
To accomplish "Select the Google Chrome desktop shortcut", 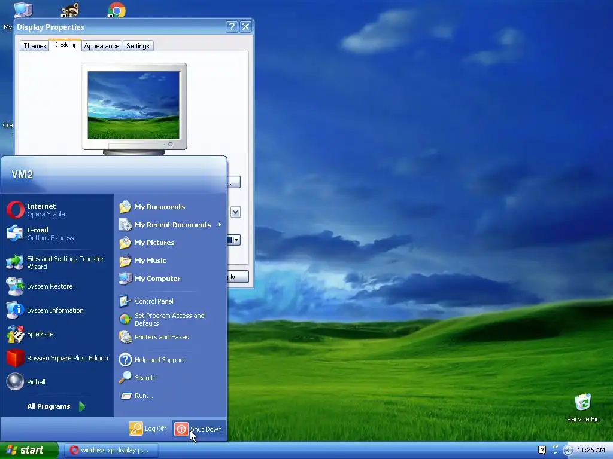I will [117, 10].
